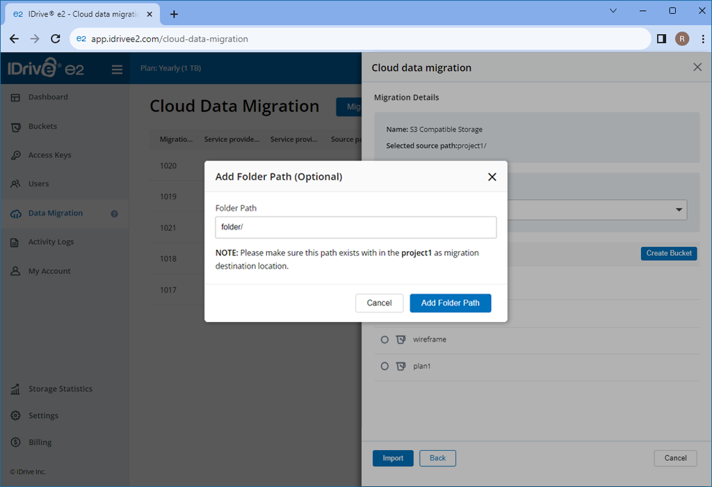This screenshot has width=712, height=487.
Task: Reload the page in the browser
Action: [56, 39]
